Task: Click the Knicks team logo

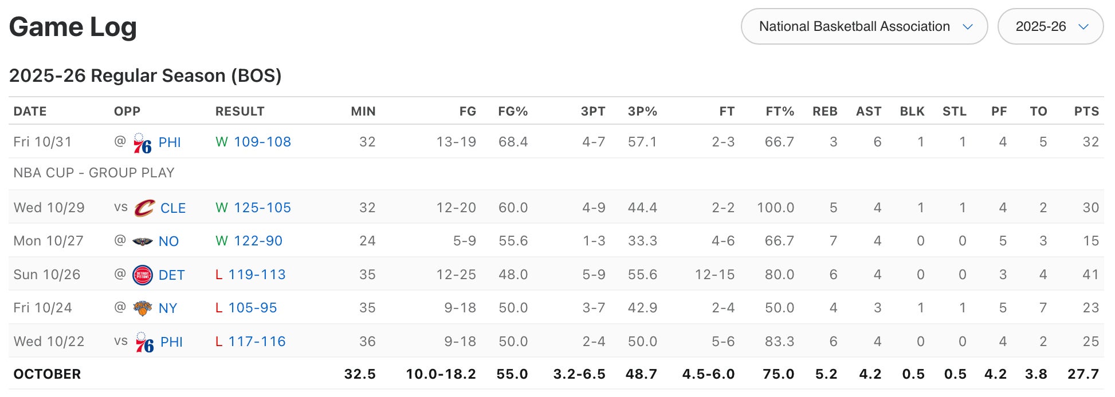Action: [x=142, y=308]
